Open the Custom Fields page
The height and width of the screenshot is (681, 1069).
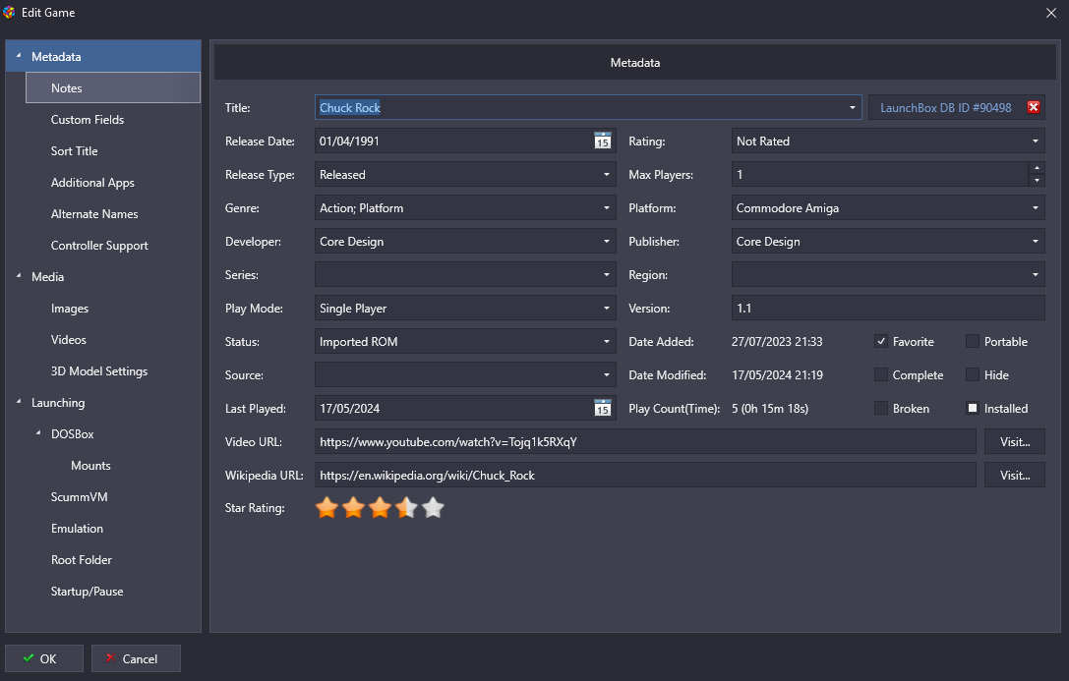click(88, 119)
